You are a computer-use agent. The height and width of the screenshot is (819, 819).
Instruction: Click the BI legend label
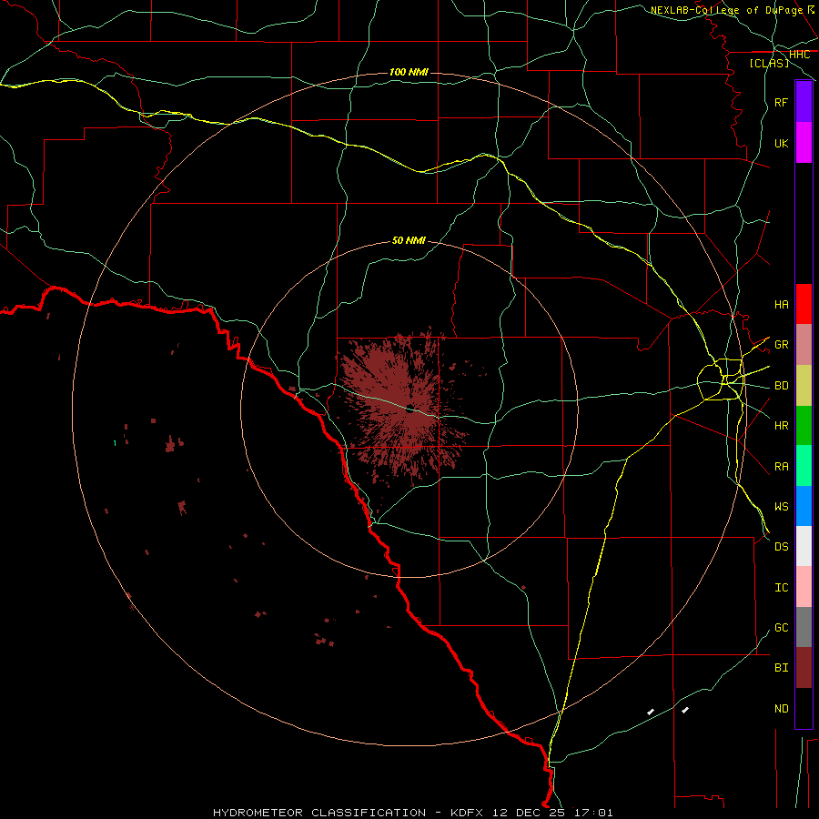[x=781, y=668]
